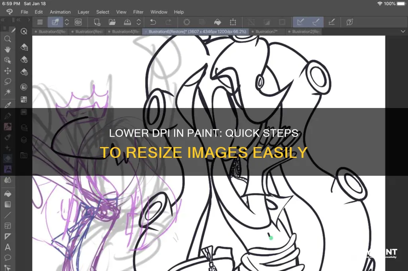Select the Text tool
The image size is (408, 271).
click(8, 247)
